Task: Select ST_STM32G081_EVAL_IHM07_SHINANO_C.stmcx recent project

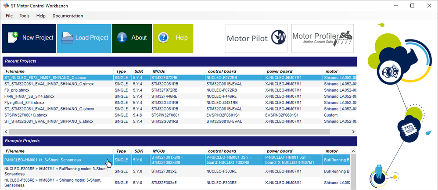Action: (180, 84)
